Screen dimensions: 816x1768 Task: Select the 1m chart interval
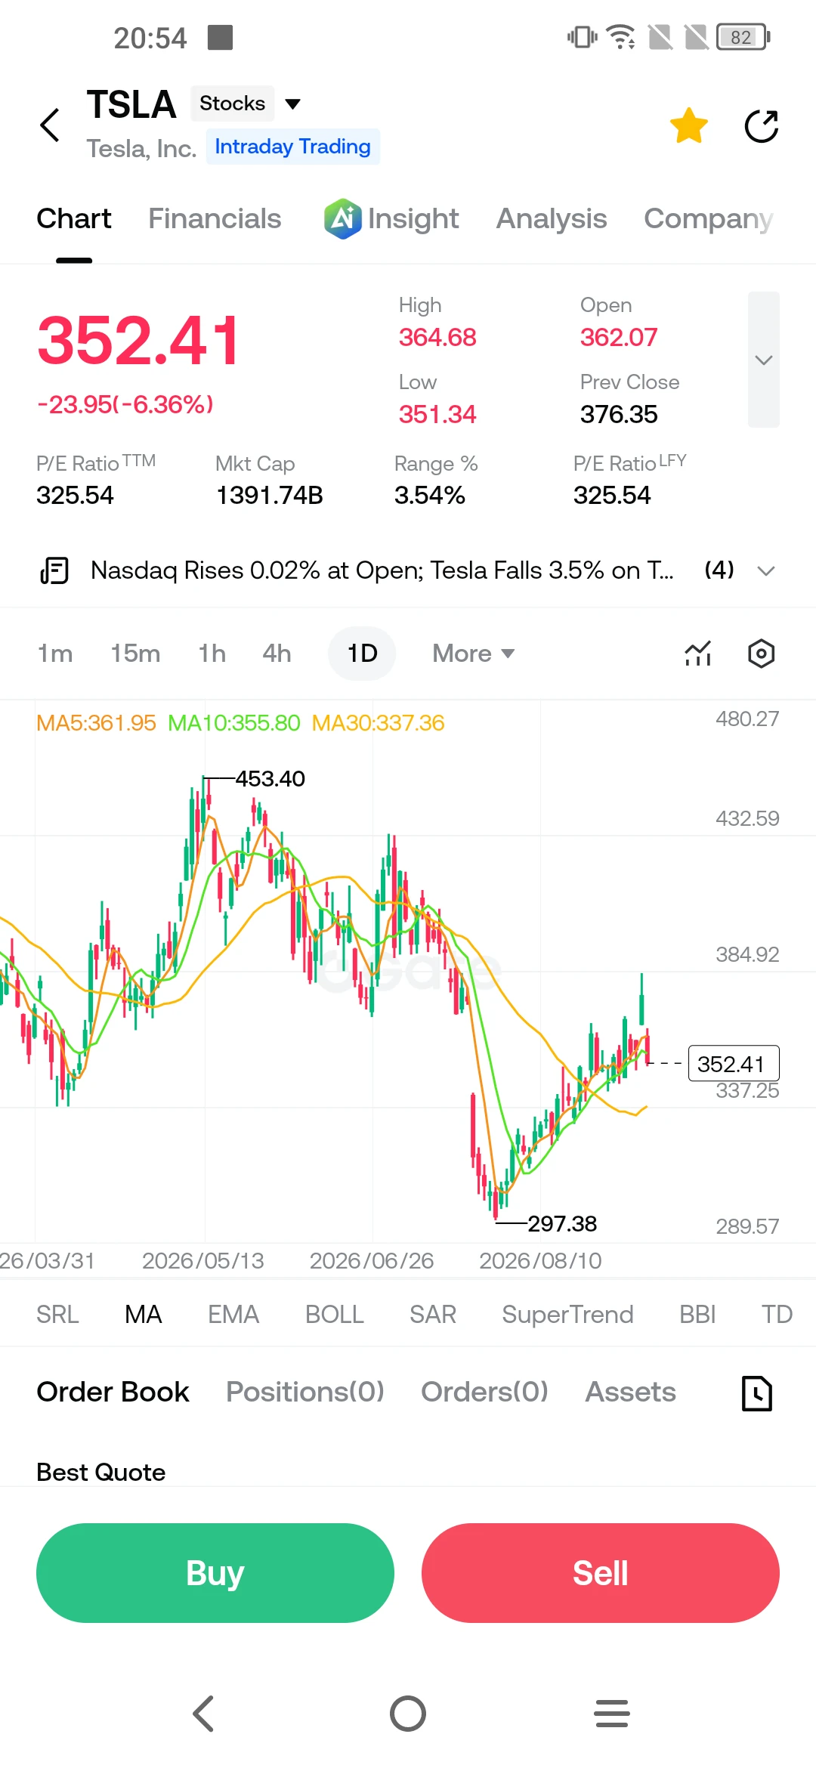(x=55, y=654)
